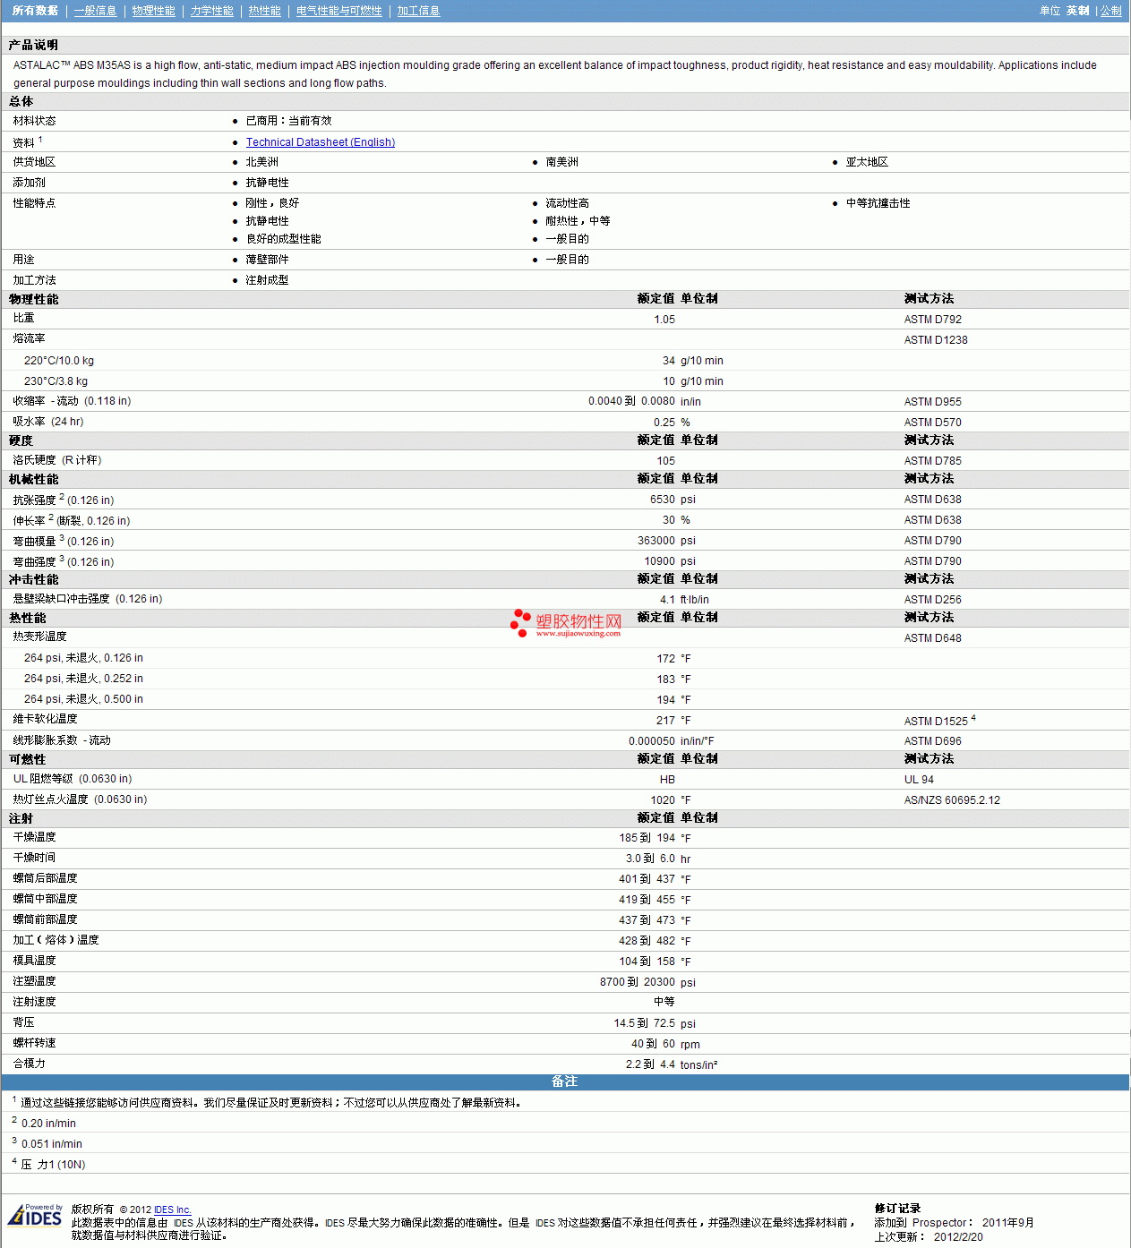This screenshot has height=1248, width=1131.
Task: Click the tensile strength value 6530
Action: coord(663,500)
